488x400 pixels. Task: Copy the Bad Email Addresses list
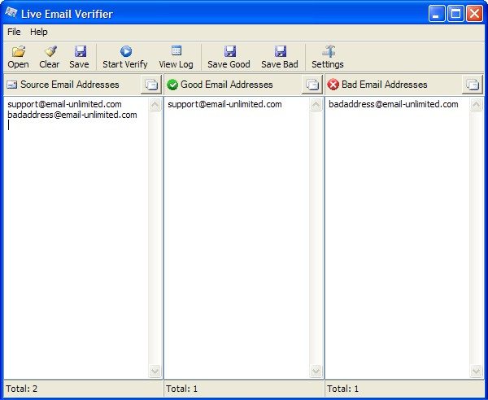coord(473,85)
